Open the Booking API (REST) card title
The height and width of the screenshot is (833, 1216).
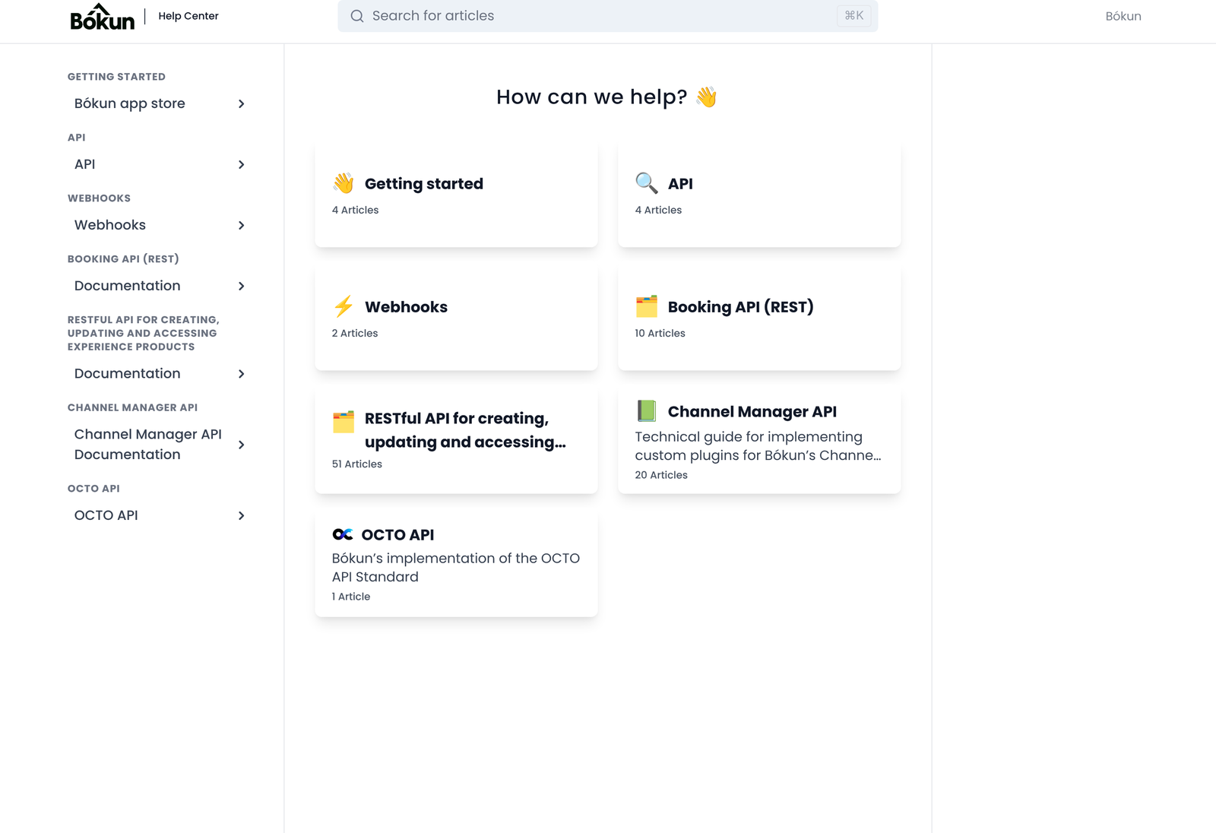click(741, 307)
